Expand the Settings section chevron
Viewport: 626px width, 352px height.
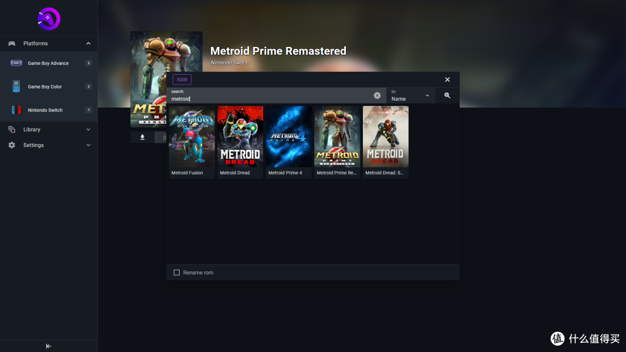coord(88,145)
